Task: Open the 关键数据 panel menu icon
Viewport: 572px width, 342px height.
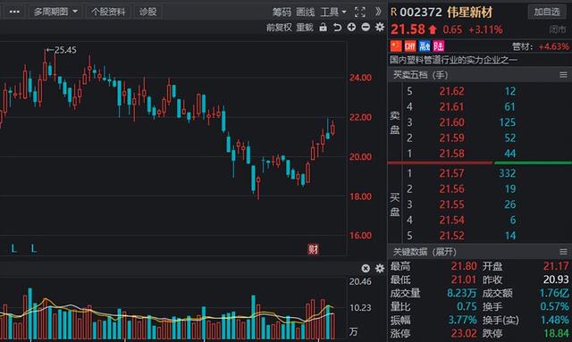Action: [563, 252]
